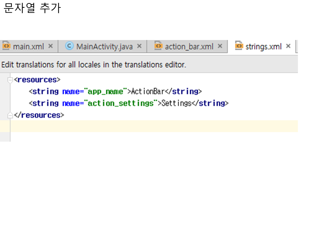Image resolution: width=325 pixels, height=244 pixels.
Task: Close the MainActivity.java tab
Action: 139,46
